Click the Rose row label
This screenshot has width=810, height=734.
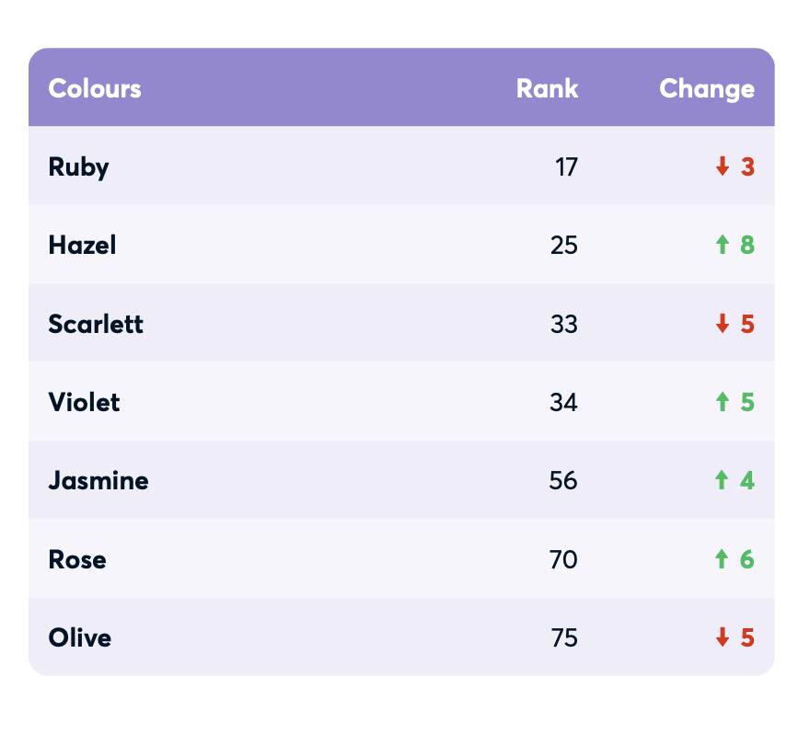click(77, 559)
